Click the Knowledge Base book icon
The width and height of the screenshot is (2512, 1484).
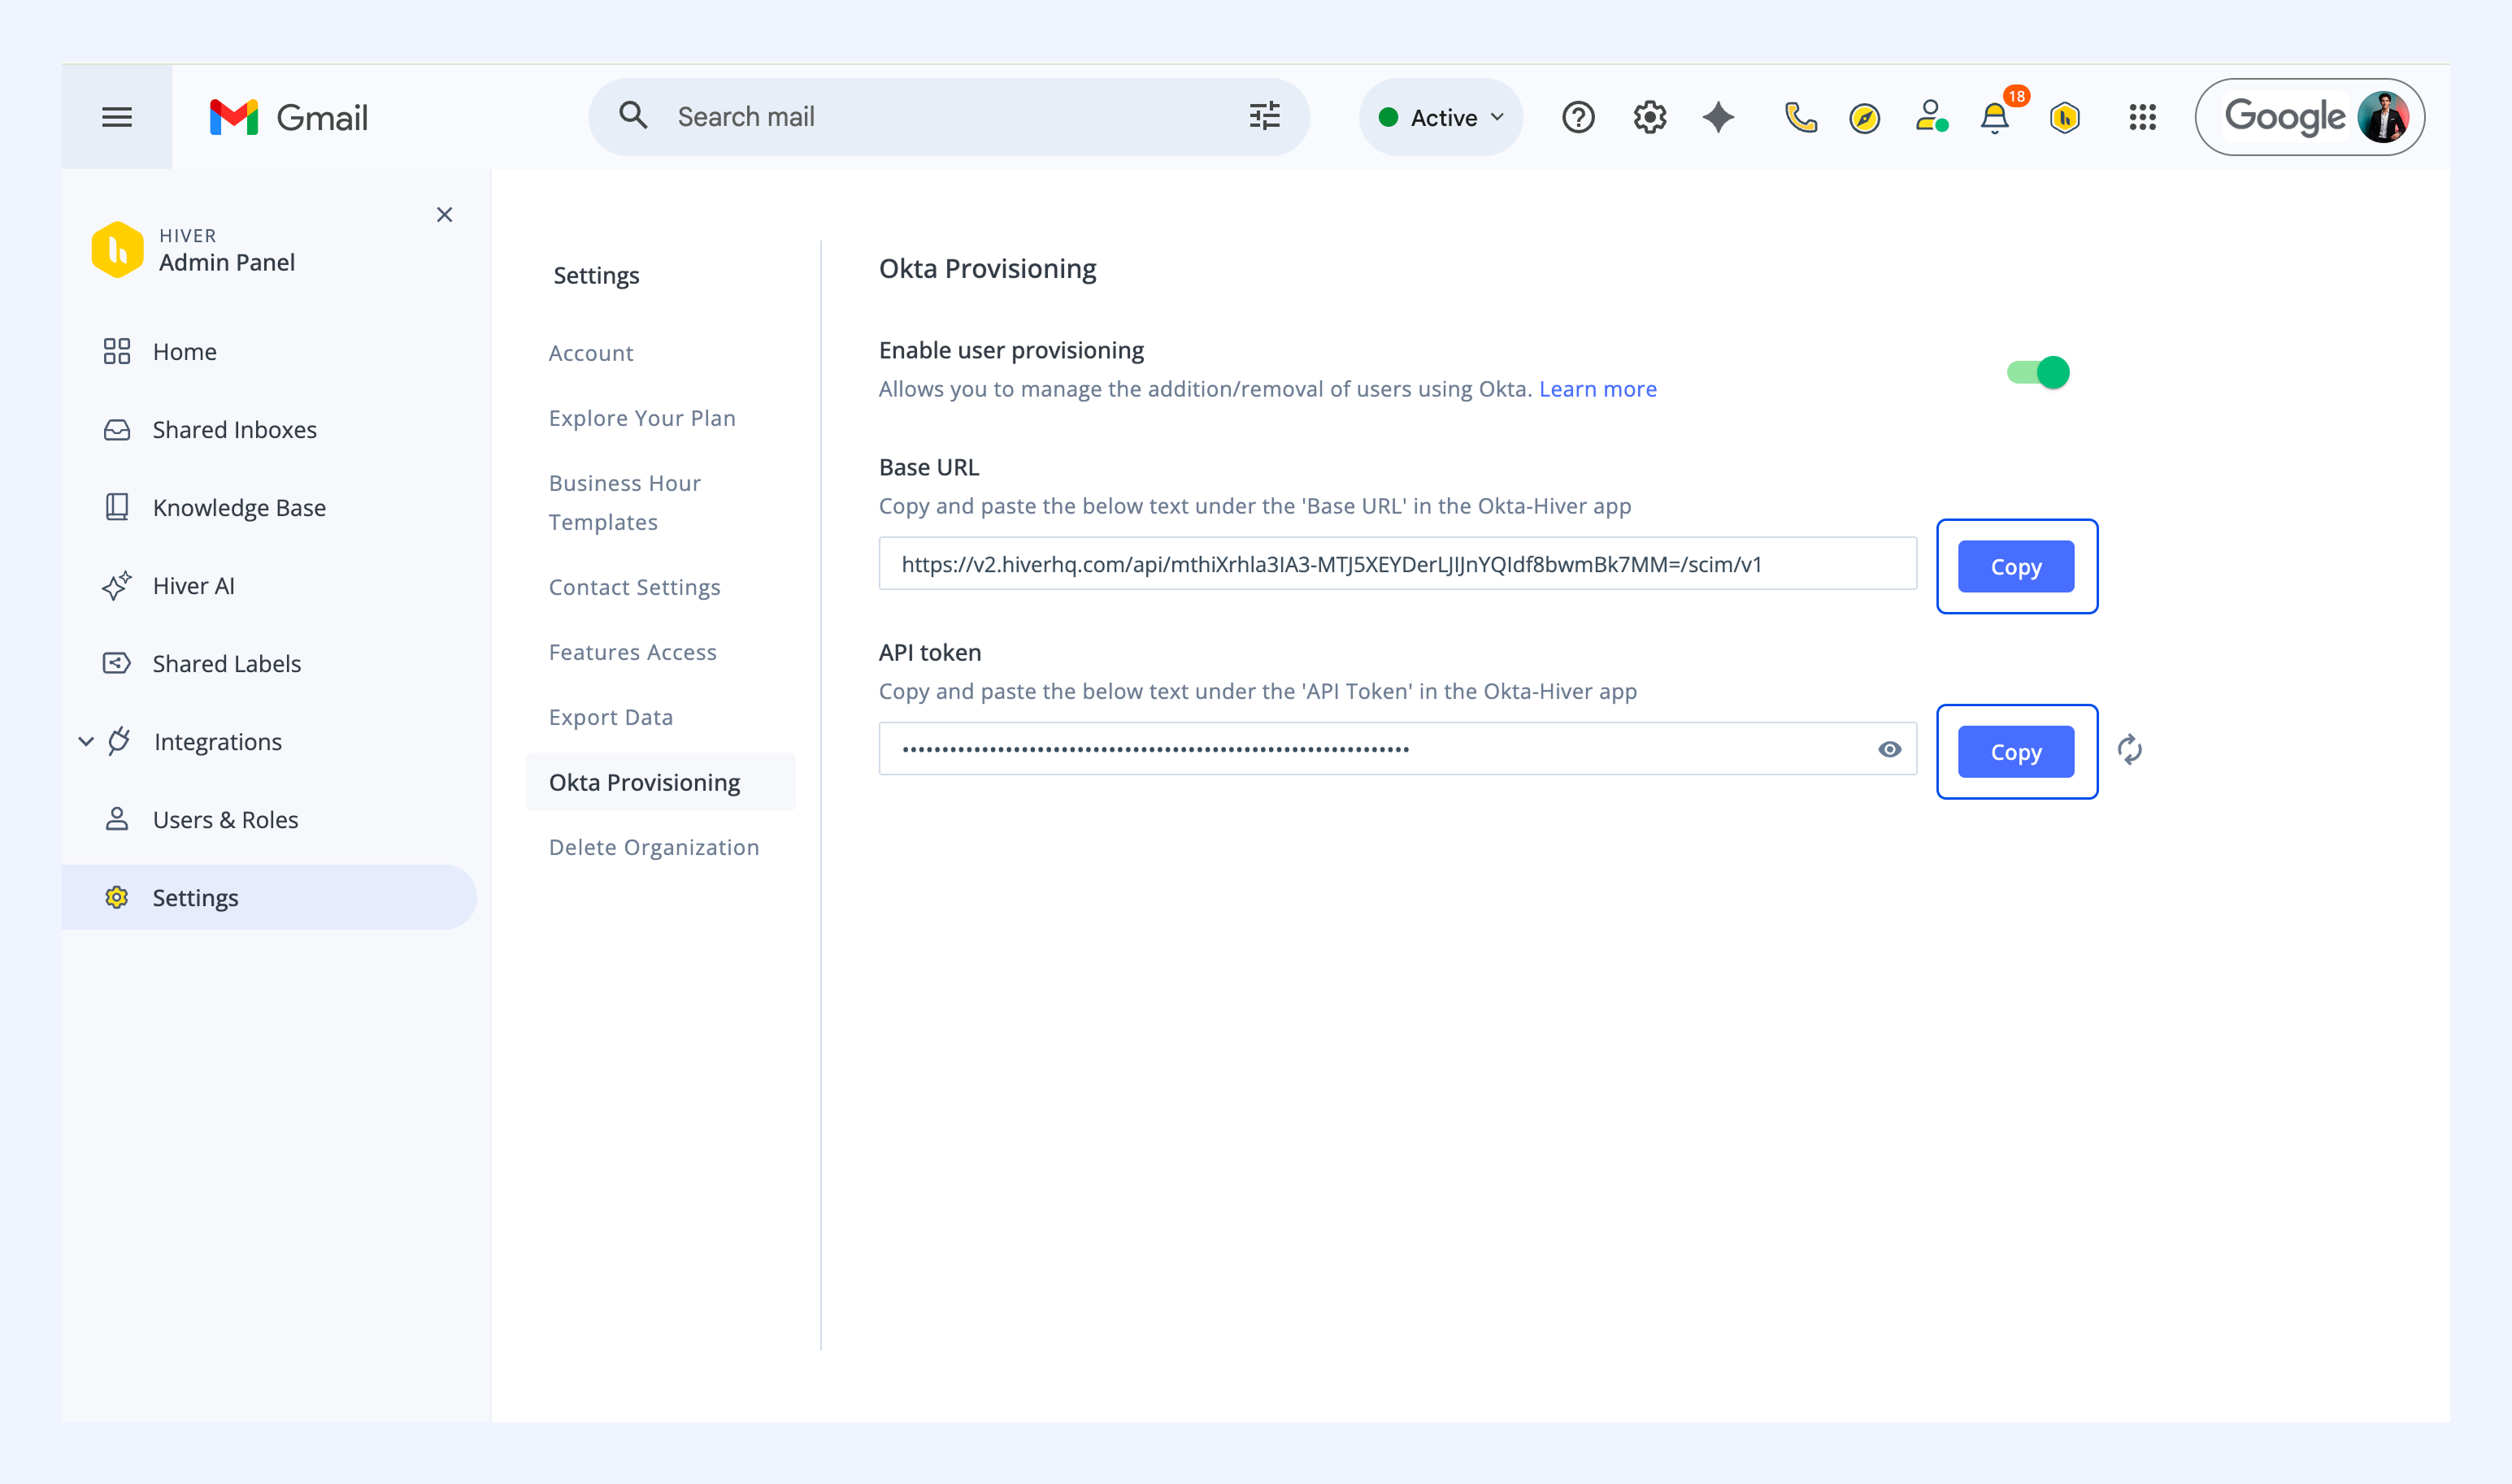pos(117,507)
